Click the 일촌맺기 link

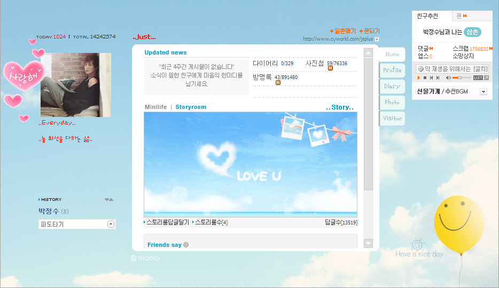(x=343, y=31)
